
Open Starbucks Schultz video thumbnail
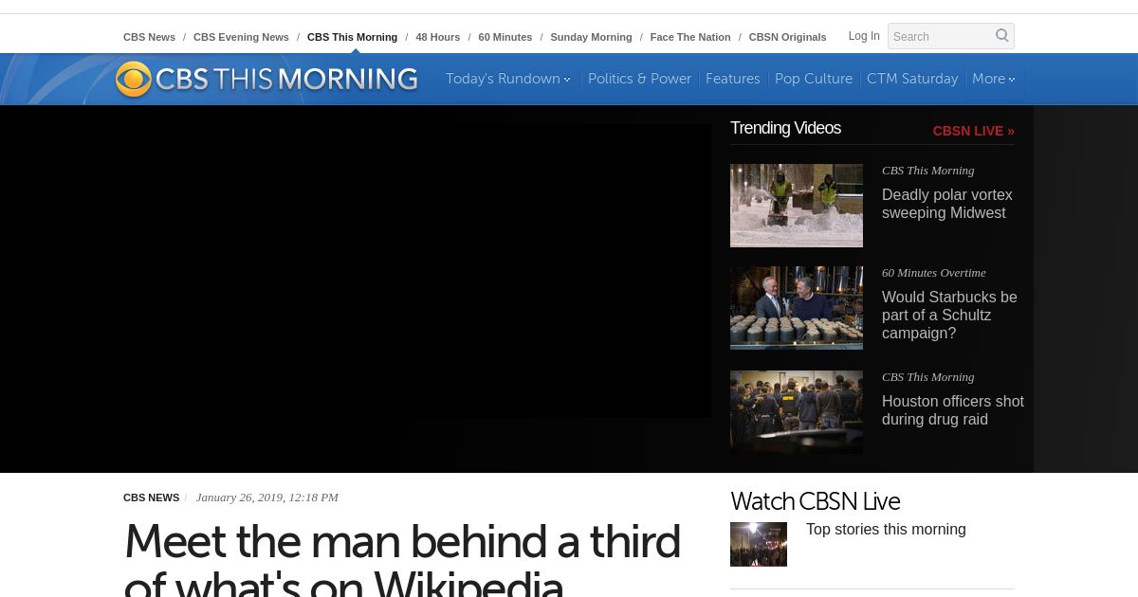(797, 308)
